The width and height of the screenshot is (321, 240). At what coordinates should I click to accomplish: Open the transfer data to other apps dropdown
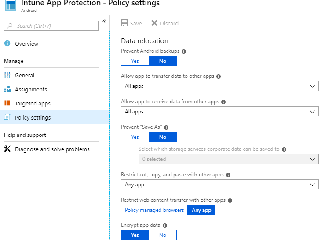pos(219,86)
